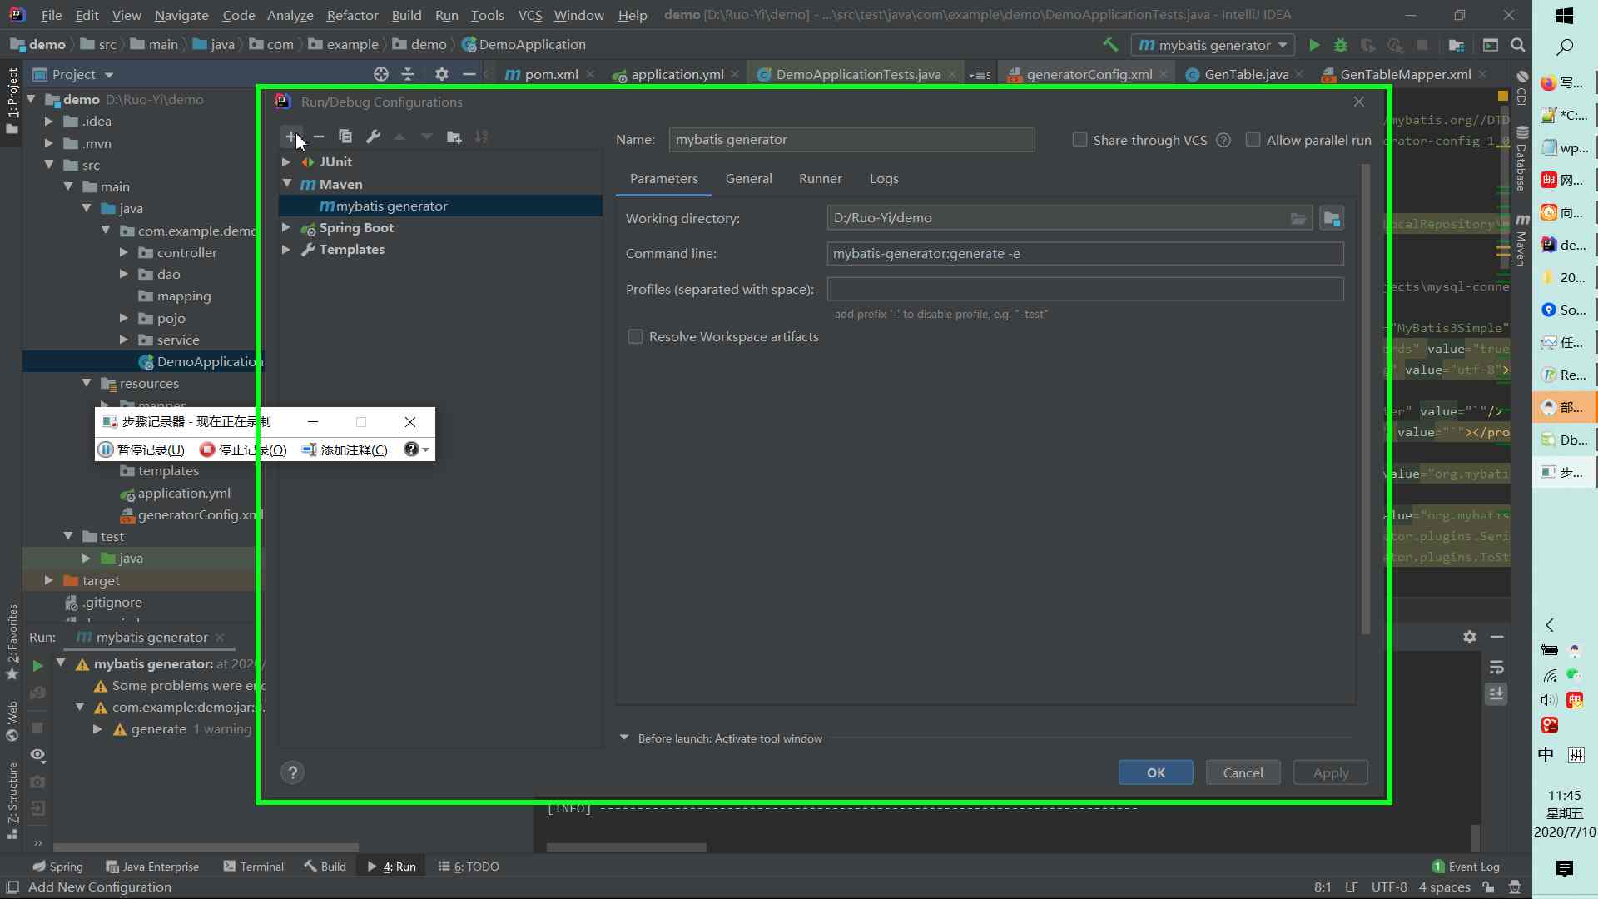Enable Share through VCS checkbox
1598x899 pixels.
point(1079,140)
